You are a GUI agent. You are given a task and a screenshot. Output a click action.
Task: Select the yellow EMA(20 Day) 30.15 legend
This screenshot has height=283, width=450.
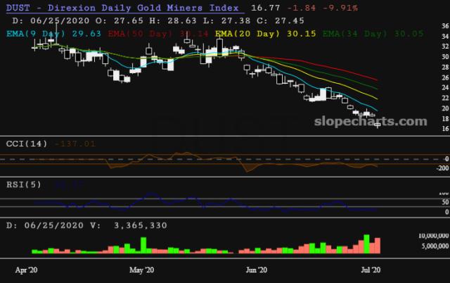point(266,34)
